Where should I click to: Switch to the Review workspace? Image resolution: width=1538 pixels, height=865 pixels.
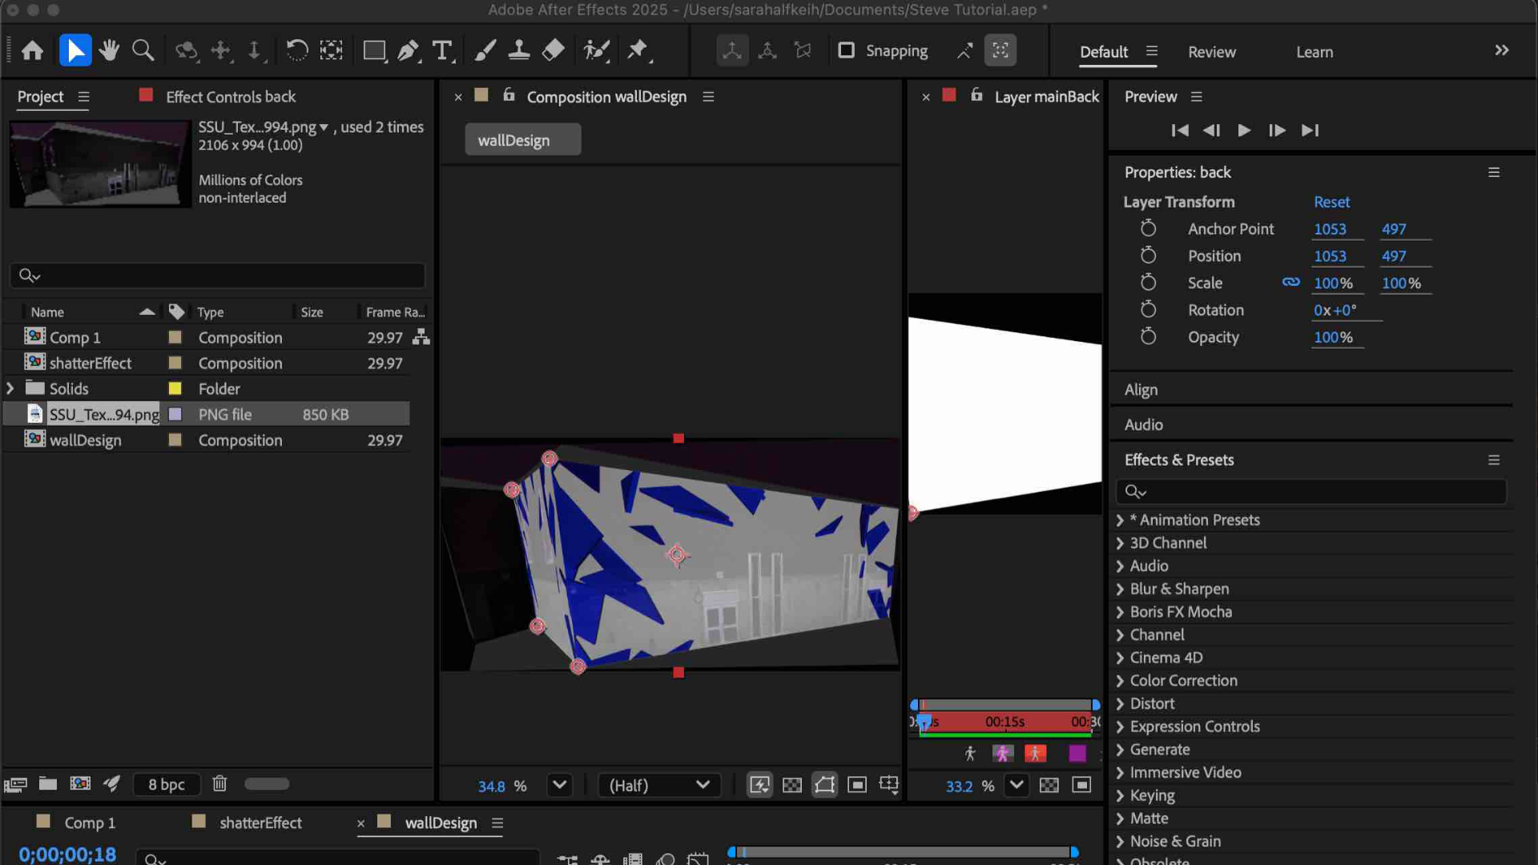[x=1211, y=51]
